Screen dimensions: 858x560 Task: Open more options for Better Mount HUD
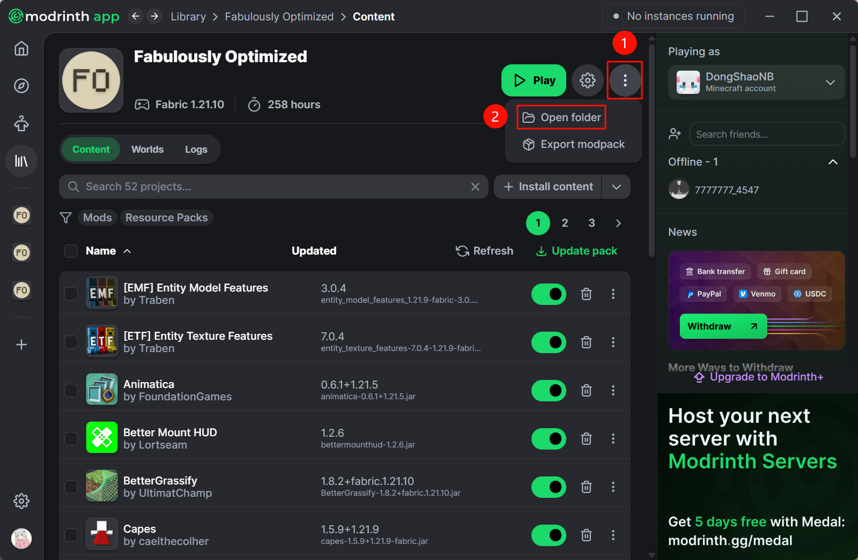(613, 439)
